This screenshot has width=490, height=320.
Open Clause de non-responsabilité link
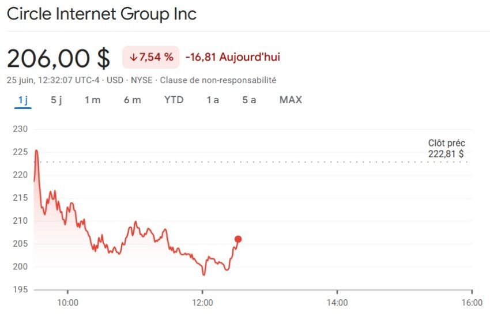pyautogui.click(x=218, y=80)
